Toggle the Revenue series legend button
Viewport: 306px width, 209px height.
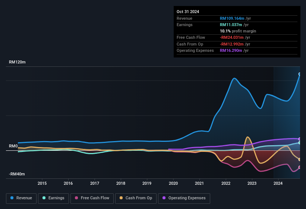pos(21,198)
